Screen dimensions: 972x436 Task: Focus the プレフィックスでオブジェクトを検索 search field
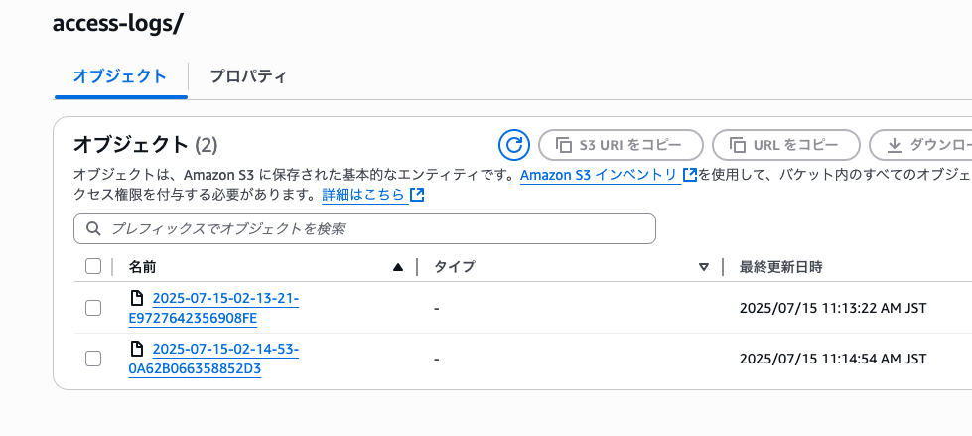[364, 228]
